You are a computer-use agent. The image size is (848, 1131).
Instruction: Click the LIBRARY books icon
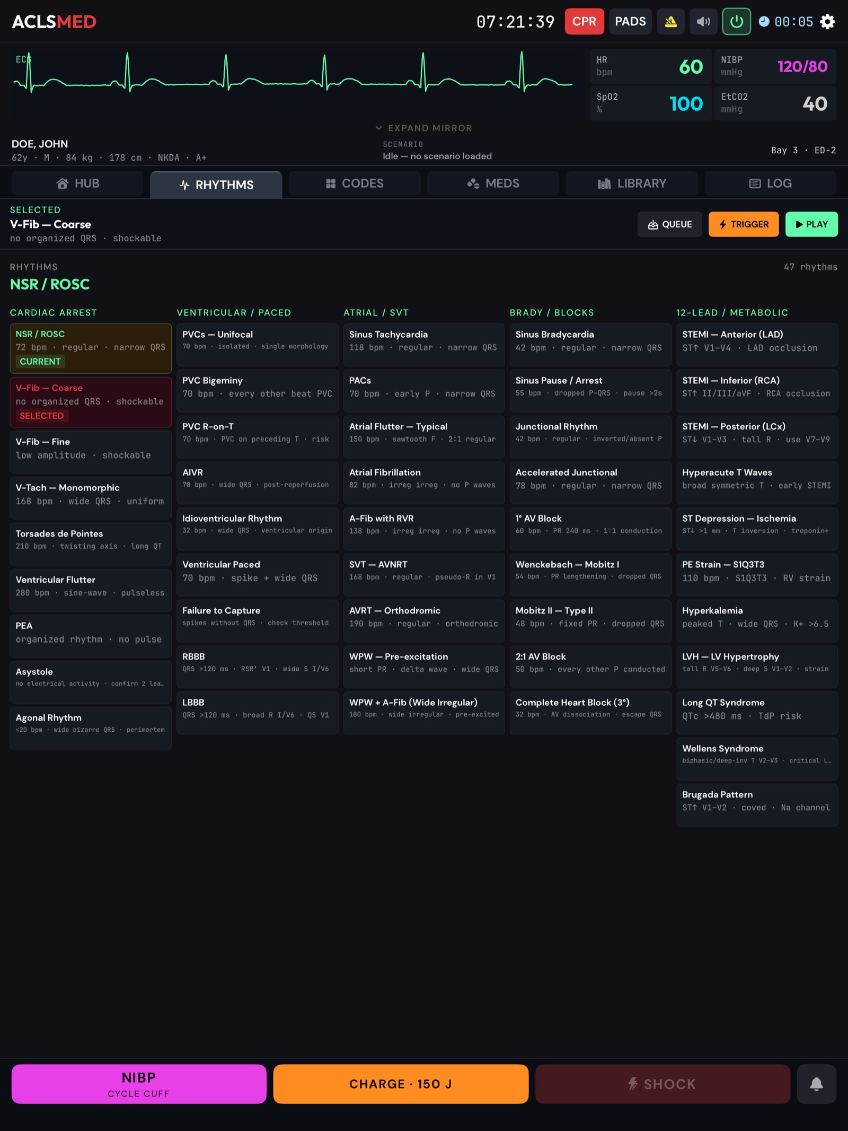(605, 183)
